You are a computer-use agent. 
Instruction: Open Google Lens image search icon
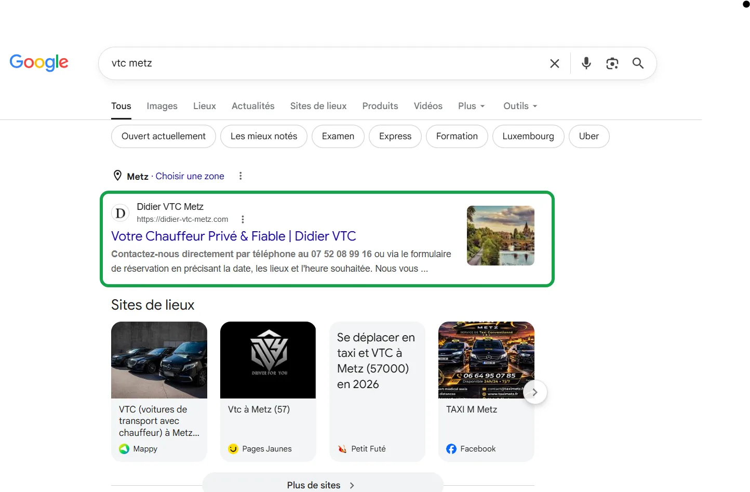click(612, 63)
